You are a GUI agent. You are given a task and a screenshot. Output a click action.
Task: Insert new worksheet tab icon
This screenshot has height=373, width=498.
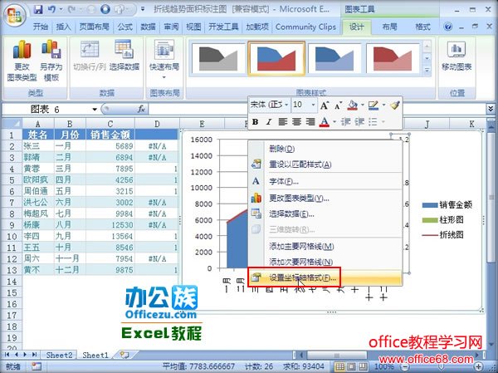124,356
